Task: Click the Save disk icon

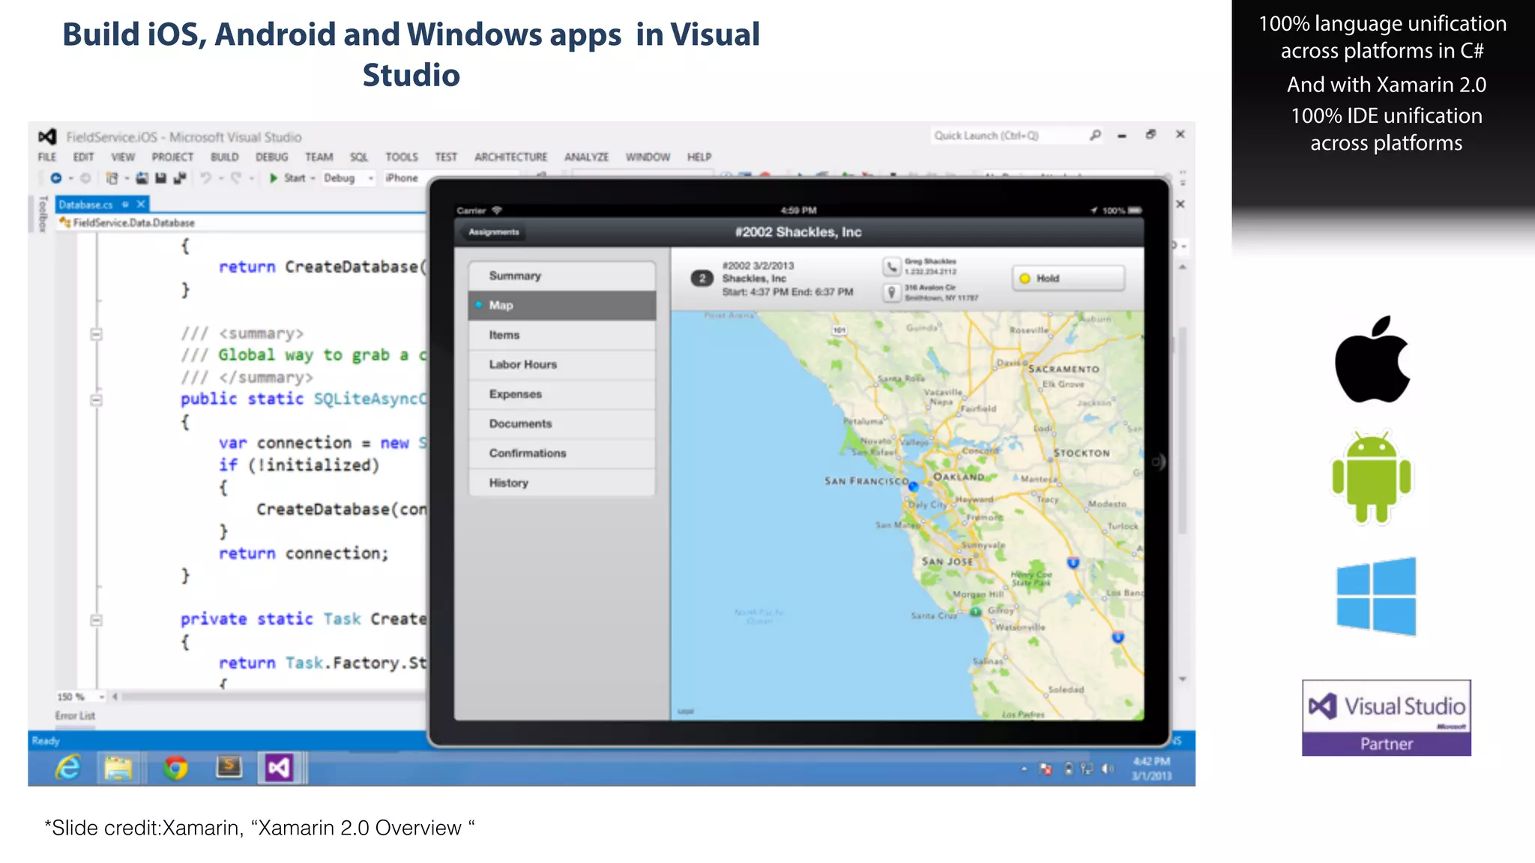Action: click(160, 178)
